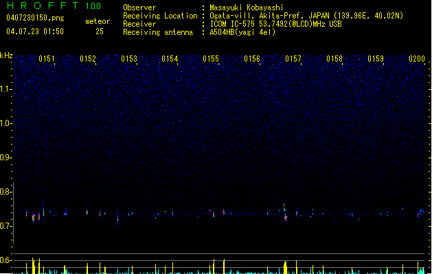The image size is (432, 274).
Task: Click the Observer label
Action: click(139, 8)
